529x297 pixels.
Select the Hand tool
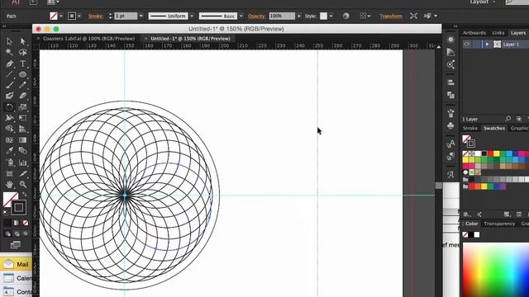[x=9, y=184]
